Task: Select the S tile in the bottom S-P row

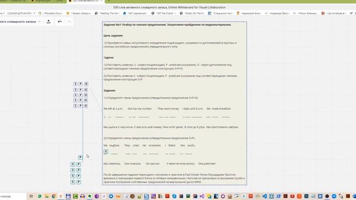Action: [x=73, y=182]
